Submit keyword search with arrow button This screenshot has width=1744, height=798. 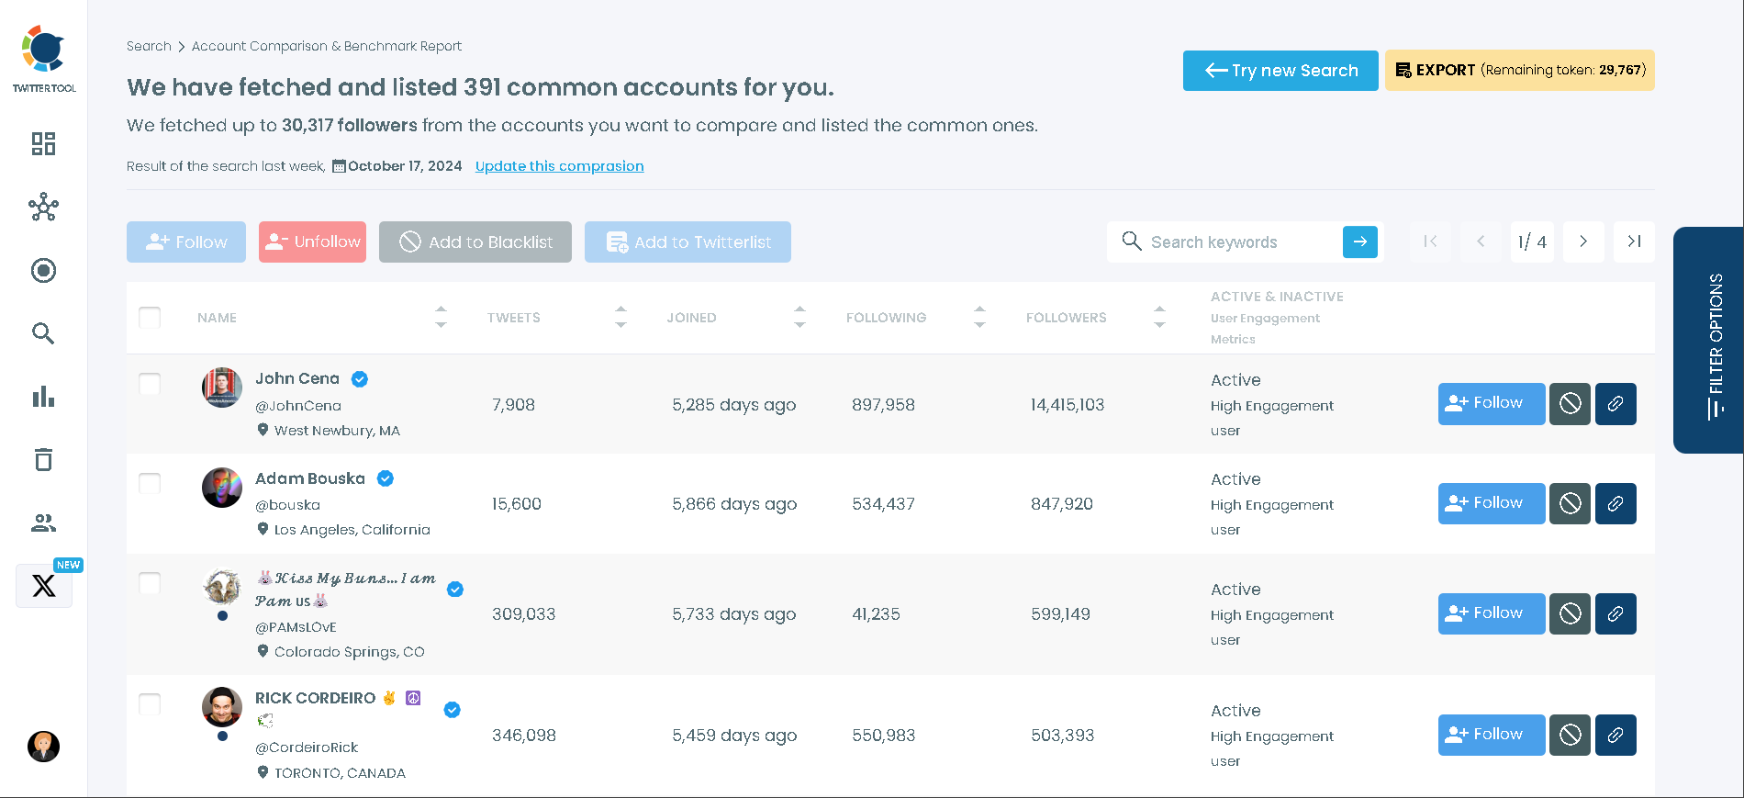click(1359, 242)
